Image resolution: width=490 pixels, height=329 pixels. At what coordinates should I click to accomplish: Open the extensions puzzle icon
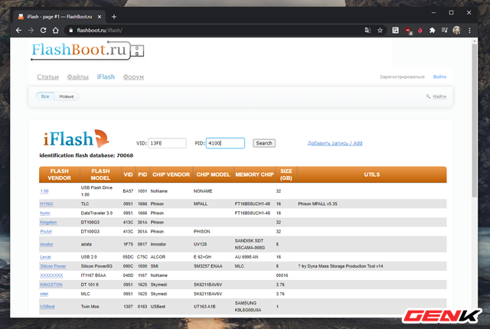[432, 31]
